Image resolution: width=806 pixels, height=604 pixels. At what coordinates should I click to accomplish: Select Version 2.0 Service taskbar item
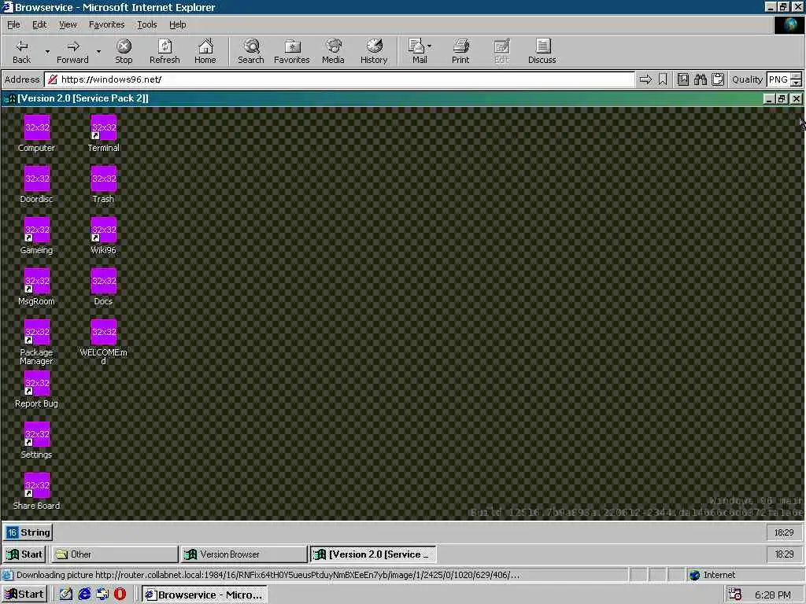372,554
